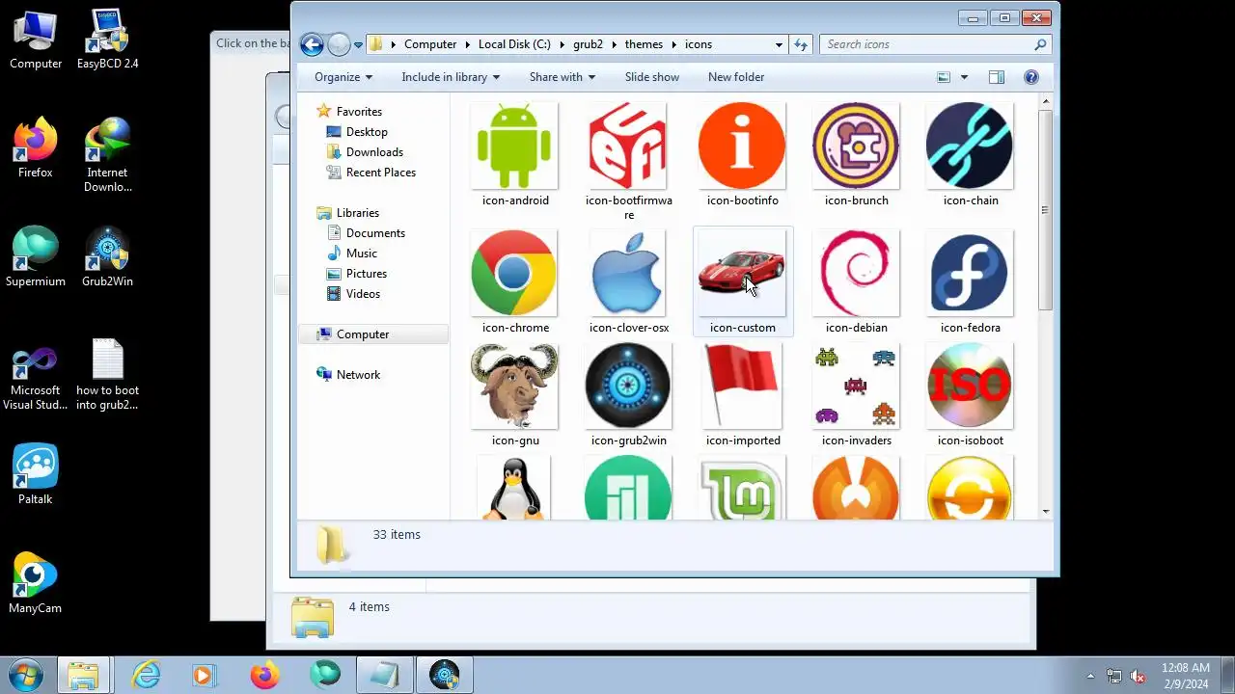Change view icon button
1235x694 pixels.
point(944,77)
